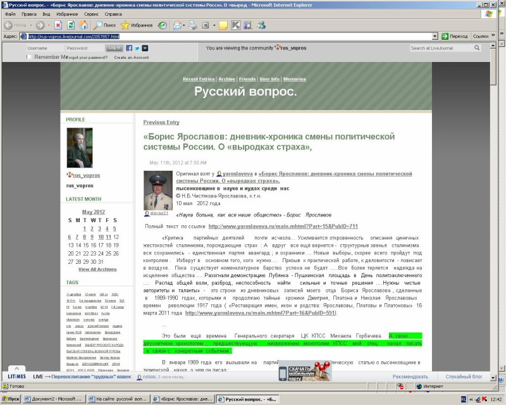Open the address bar dropdown arrow
The width and height of the screenshot is (506, 405).
coord(435,36)
